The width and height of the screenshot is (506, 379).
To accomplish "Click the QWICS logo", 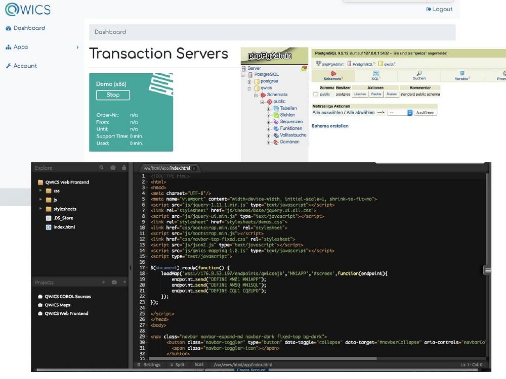I will [x=28, y=9].
